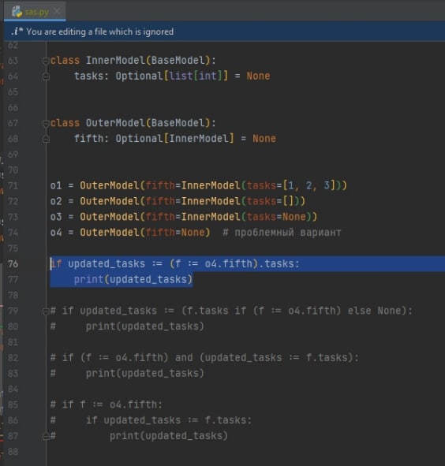Place cursor on 'class InnerModel(BaseModel):'
Image resolution: width=445 pixels, height=466 pixels.
pyautogui.click(x=133, y=61)
